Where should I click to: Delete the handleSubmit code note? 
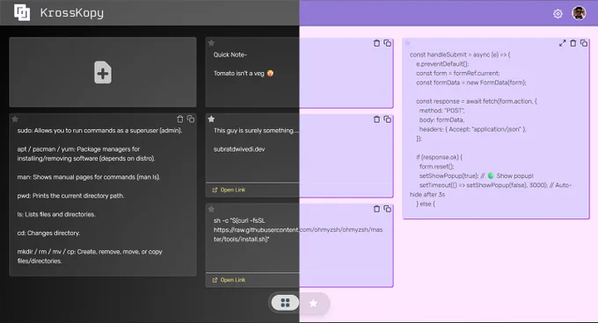tap(572, 43)
